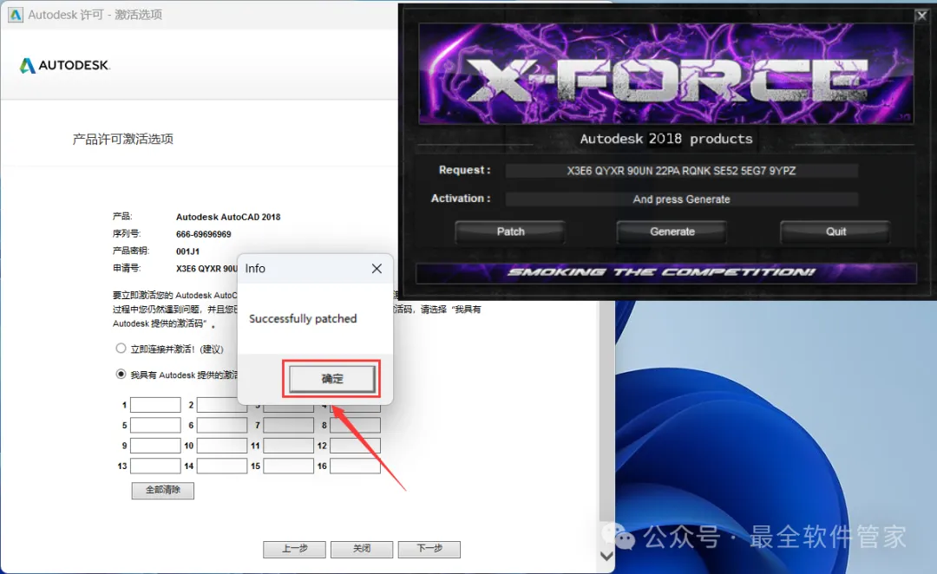The image size is (937, 574).
Task: Click the X-FORCE banner image
Action: coord(665,74)
